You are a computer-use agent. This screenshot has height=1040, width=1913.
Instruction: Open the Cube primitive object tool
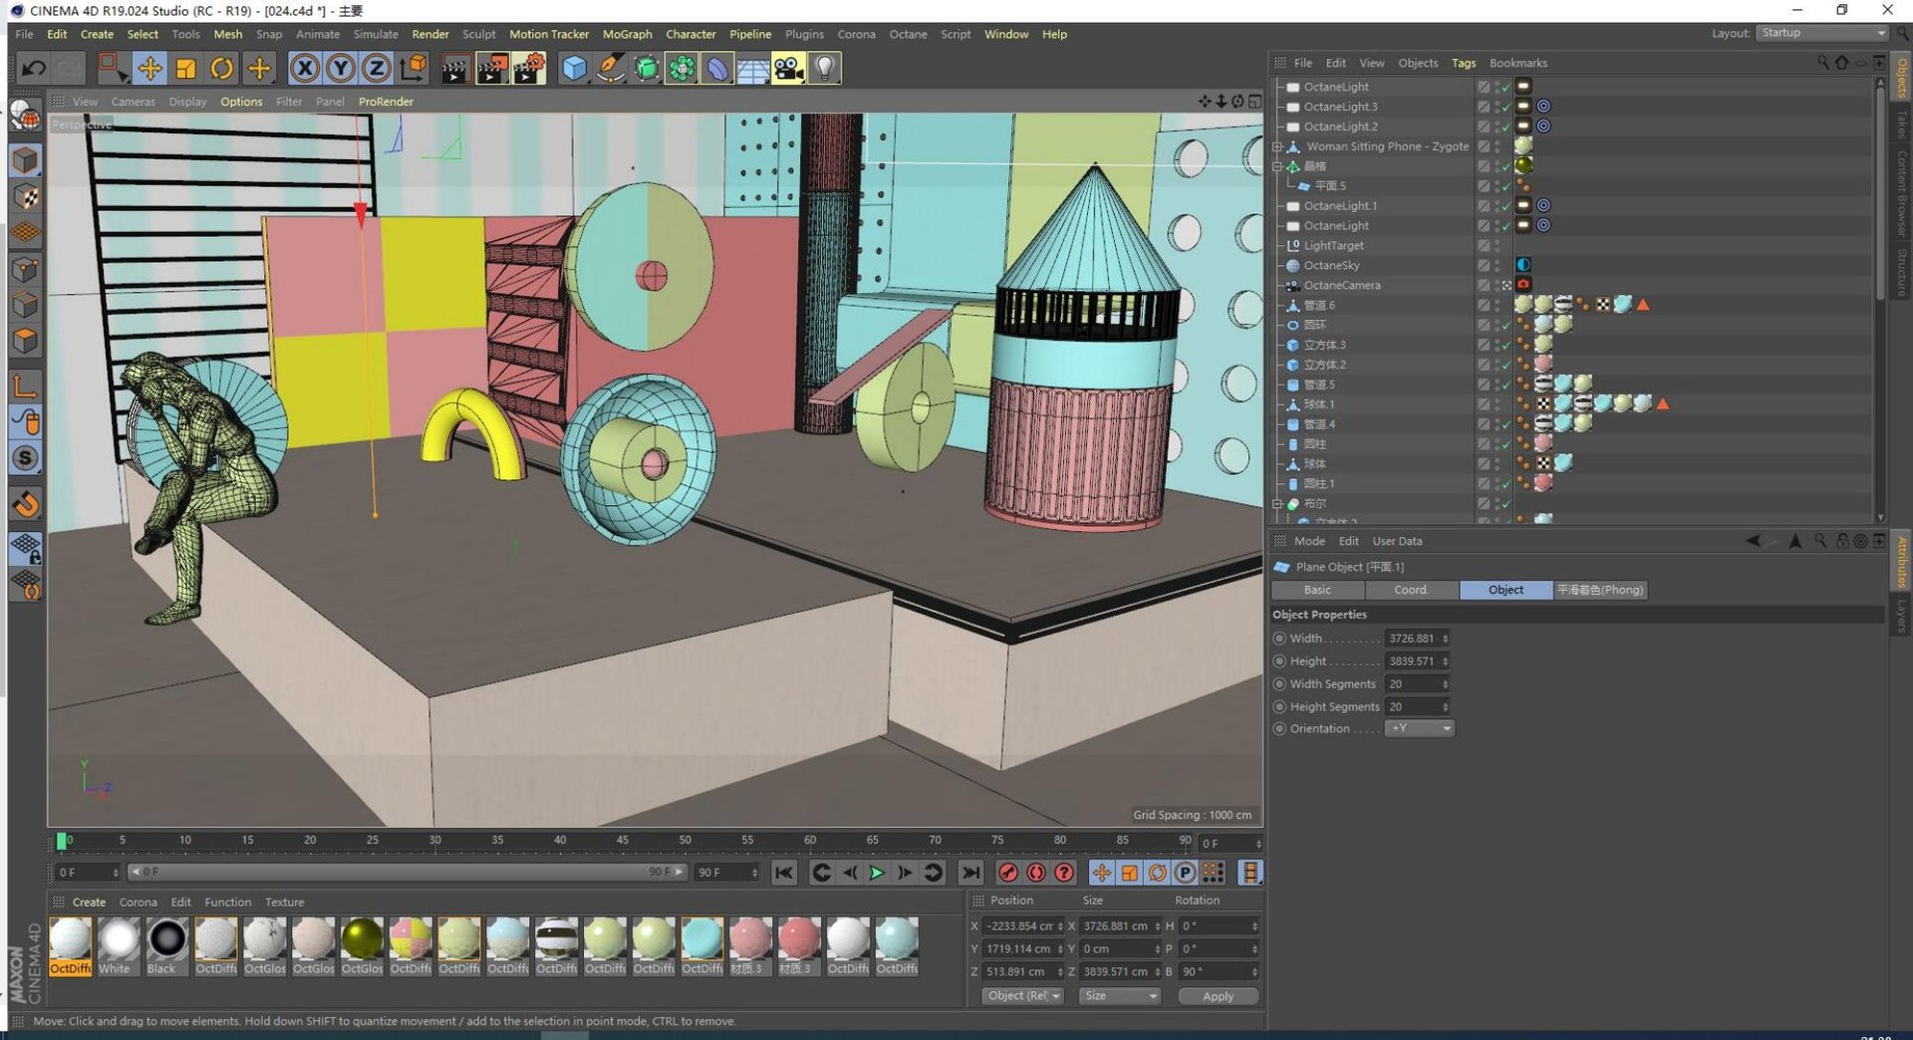point(574,68)
